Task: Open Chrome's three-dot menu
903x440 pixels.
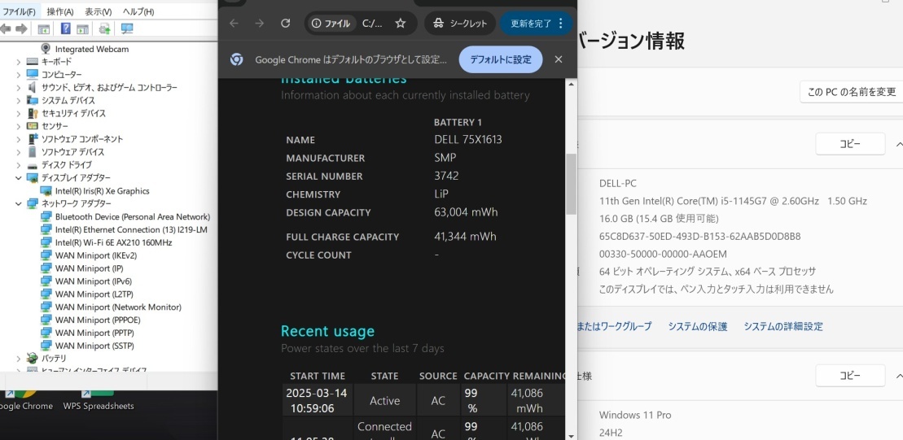Action: pos(561,24)
